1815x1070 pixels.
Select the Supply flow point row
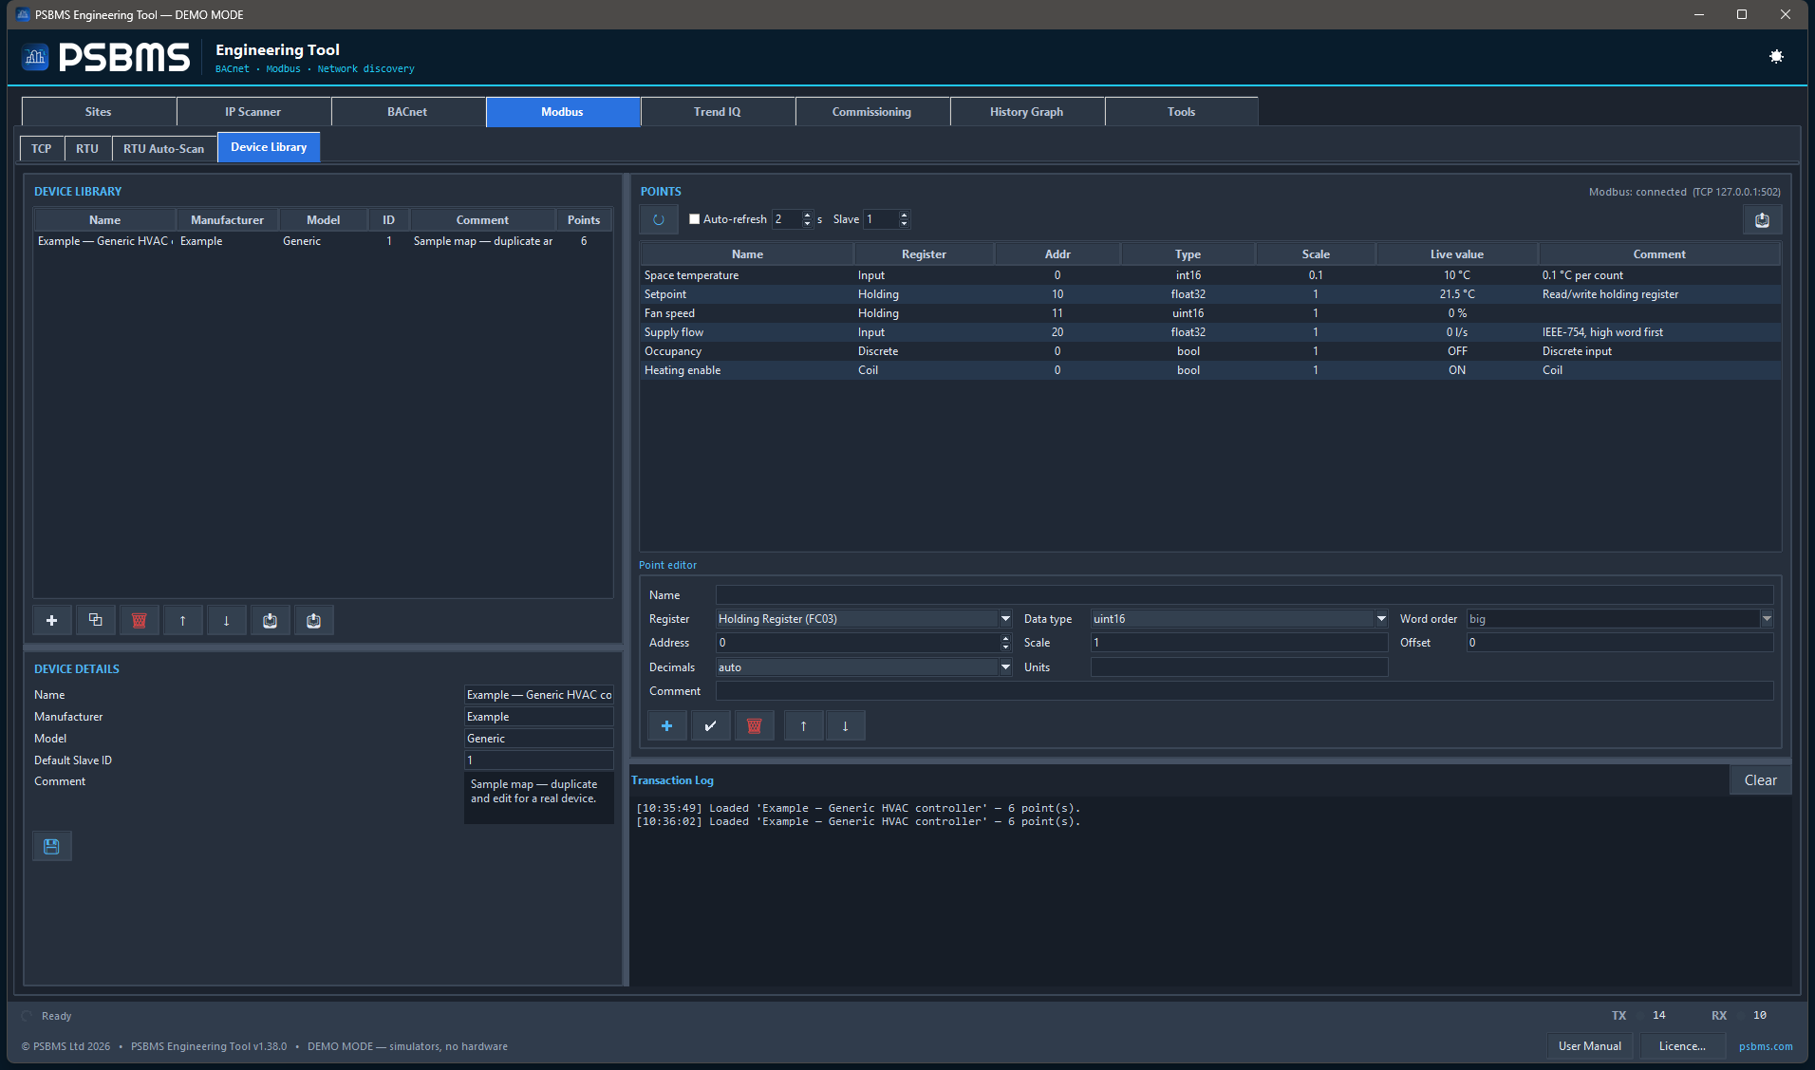click(1210, 332)
